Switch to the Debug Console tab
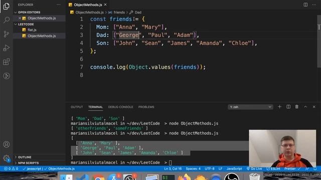 [x=120, y=107]
